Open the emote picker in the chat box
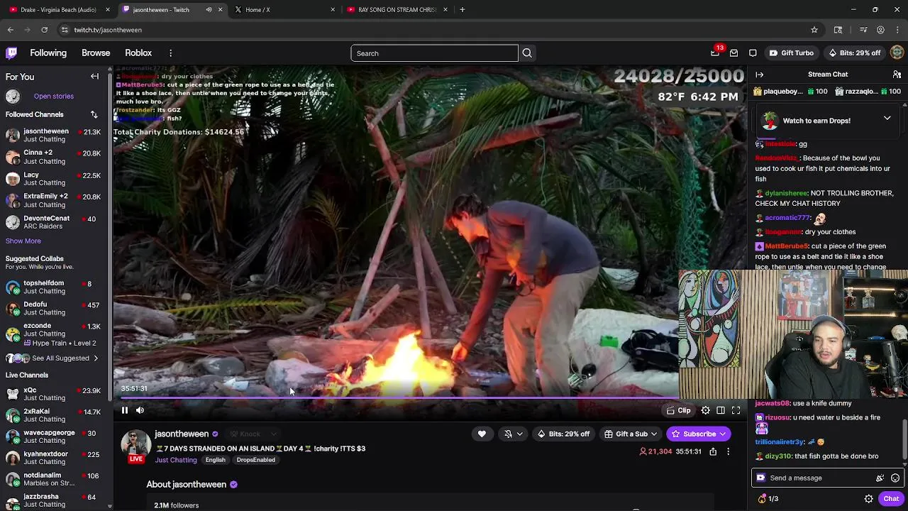Viewport: 908px width, 511px height. pyautogui.click(x=895, y=478)
